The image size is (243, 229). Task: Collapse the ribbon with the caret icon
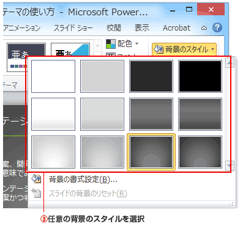(x=204, y=28)
